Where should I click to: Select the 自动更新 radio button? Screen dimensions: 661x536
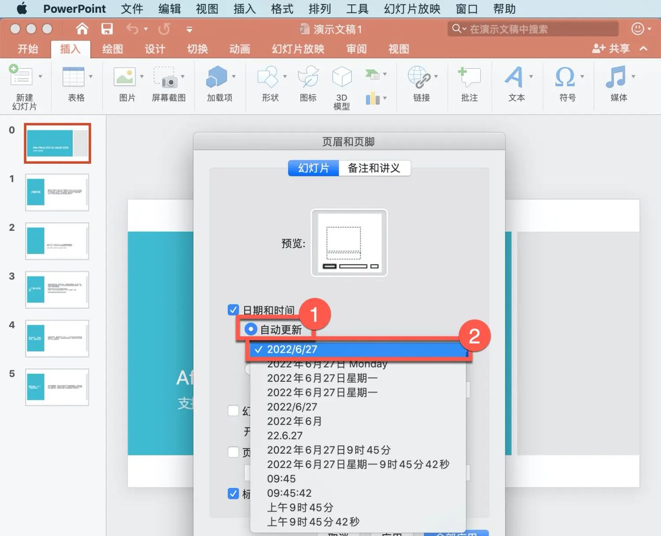pos(250,329)
